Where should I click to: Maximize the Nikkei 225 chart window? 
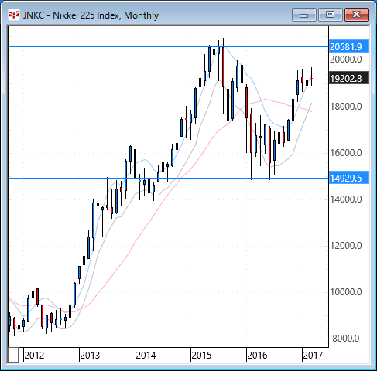pyautogui.click(x=330, y=15)
